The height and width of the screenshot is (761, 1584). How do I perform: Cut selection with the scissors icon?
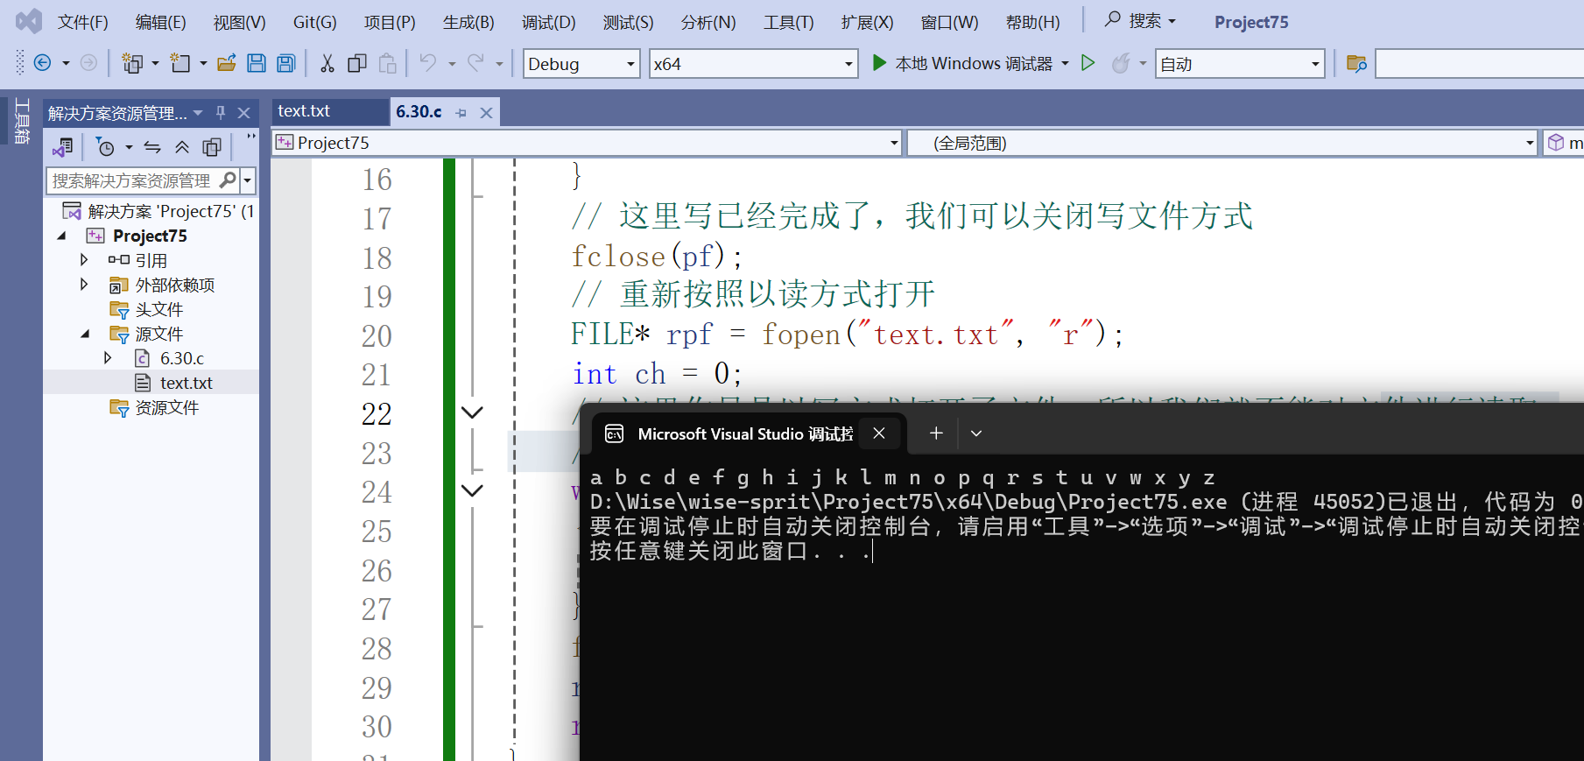pyautogui.click(x=327, y=63)
